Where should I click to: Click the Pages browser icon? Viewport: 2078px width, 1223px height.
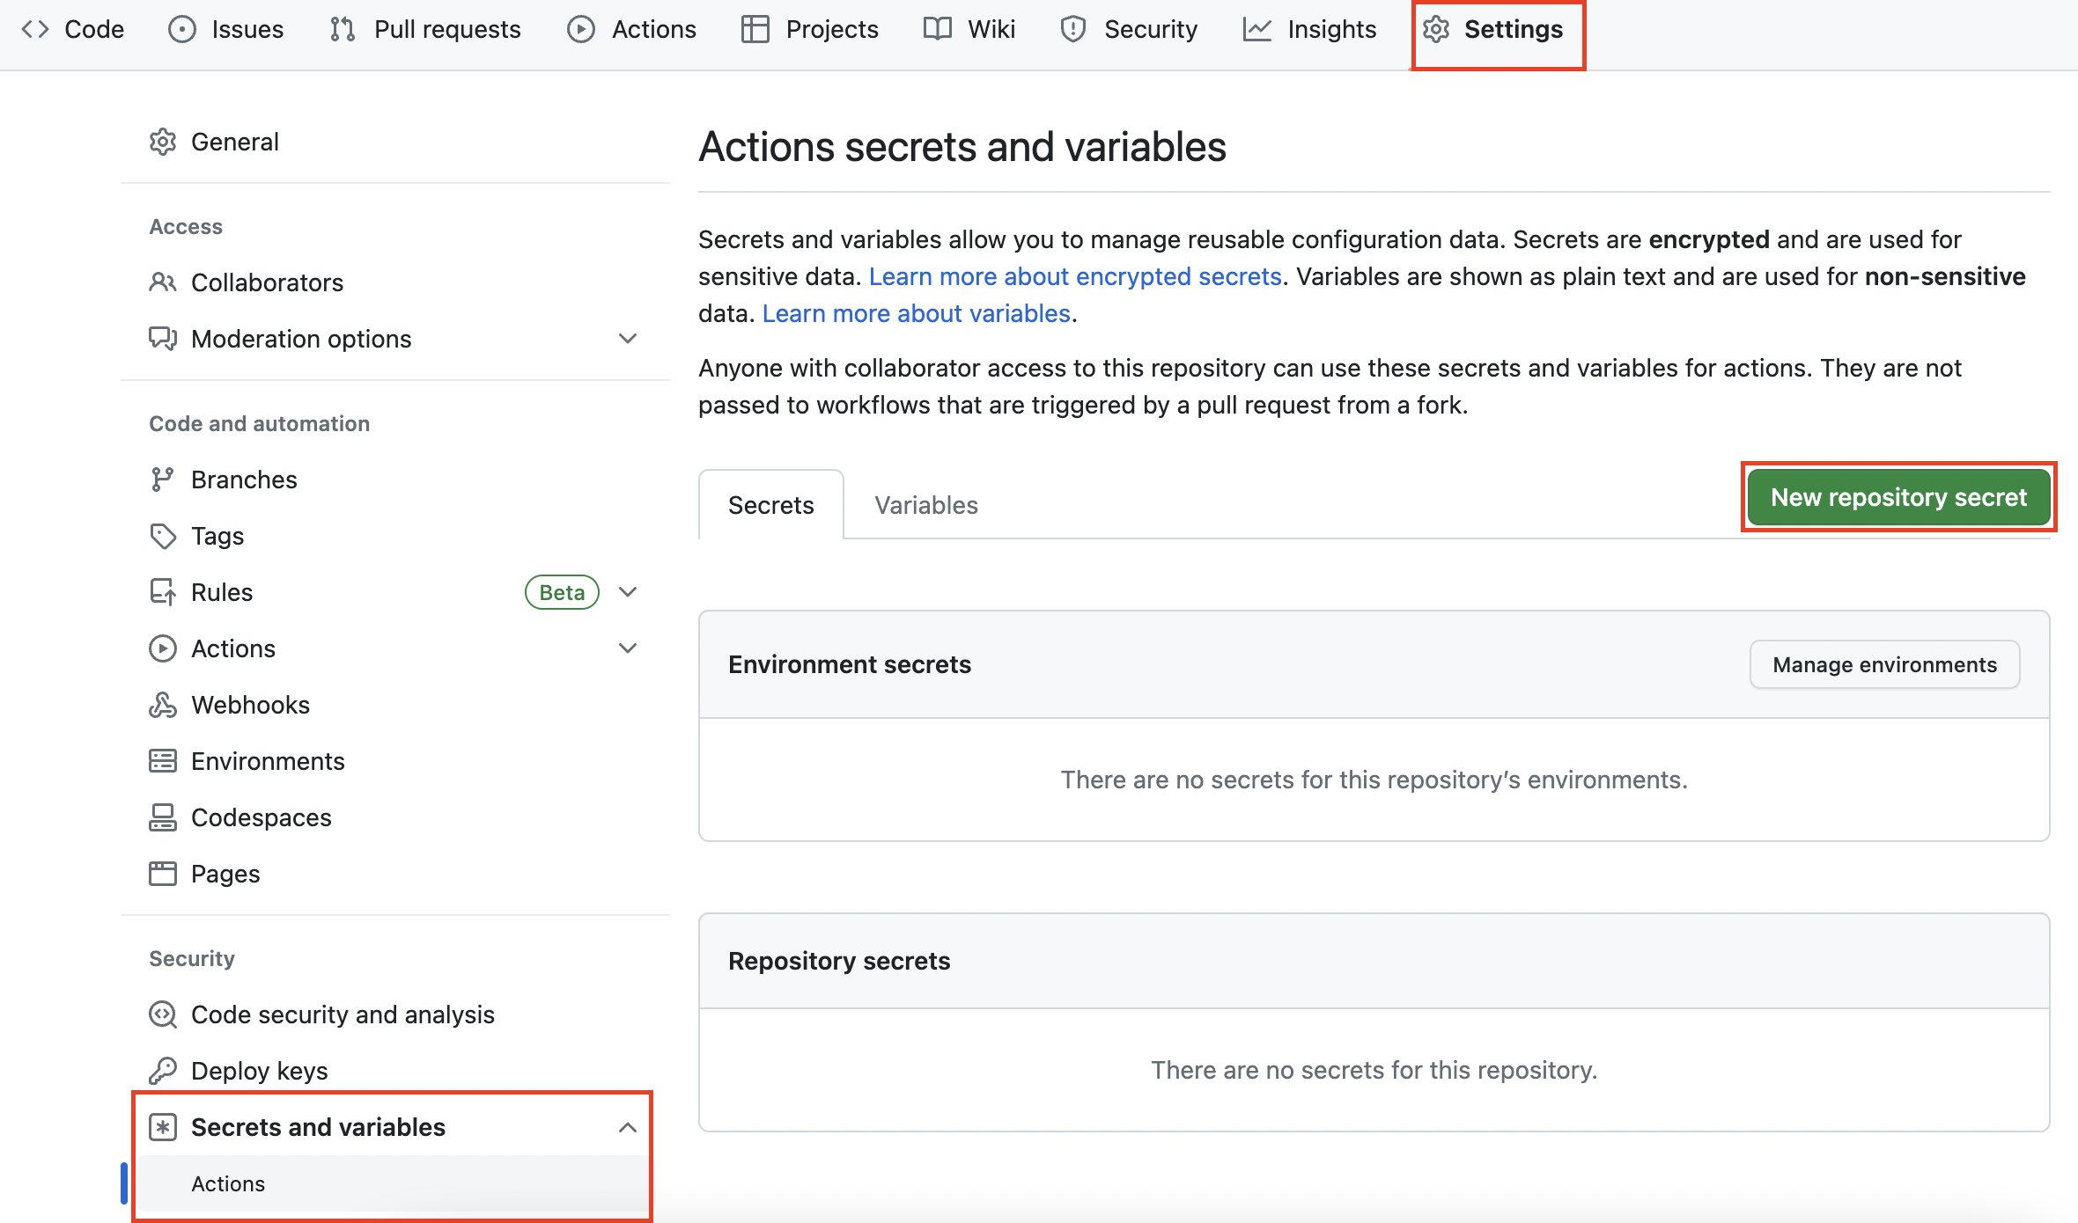coord(163,874)
